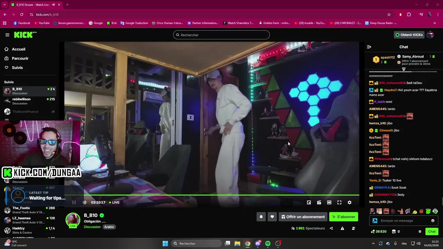Image resolution: width=443 pixels, height=249 pixels.
Task: Click Offrir un abonnement button
Action: pyautogui.click(x=303, y=217)
